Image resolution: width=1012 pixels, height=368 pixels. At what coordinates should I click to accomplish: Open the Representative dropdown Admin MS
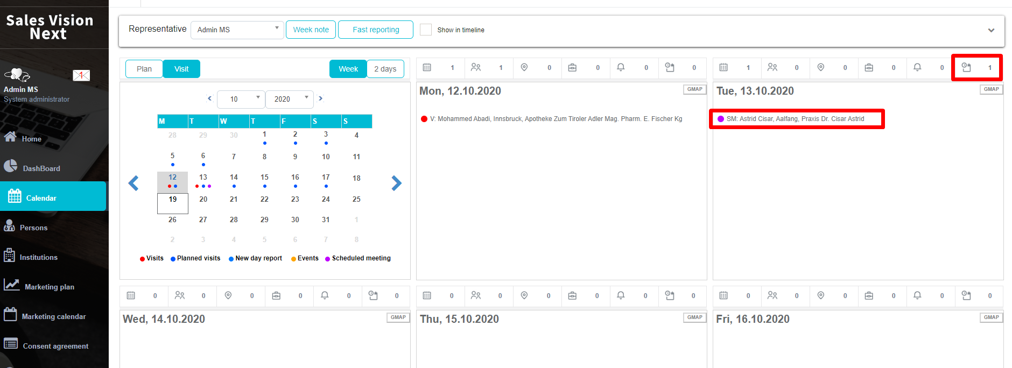[x=237, y=30]
